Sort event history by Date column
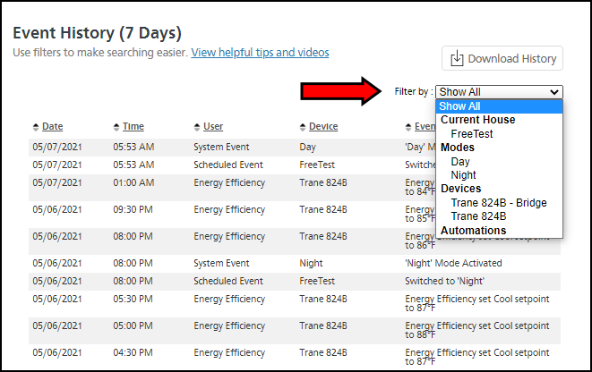Screen dimensions: 592x372 point(52,127)
